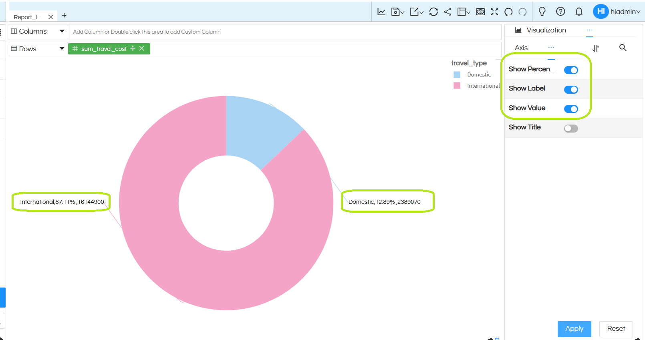The height and width of the screenshot is (340, 645).
Task: Click the travel_type legend title
Action: [469, 63]
